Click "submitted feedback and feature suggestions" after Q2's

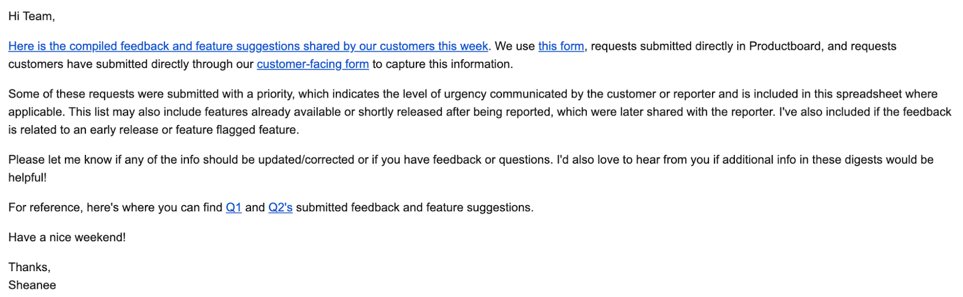[414, 207]
